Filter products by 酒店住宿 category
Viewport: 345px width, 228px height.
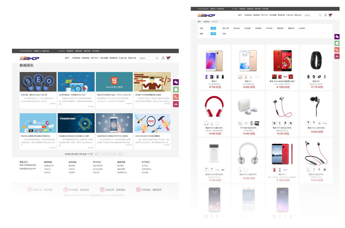pyautogui.click(x=237, y=28)
